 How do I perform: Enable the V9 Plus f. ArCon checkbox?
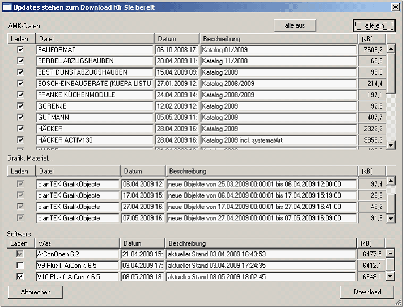(21, 265)
